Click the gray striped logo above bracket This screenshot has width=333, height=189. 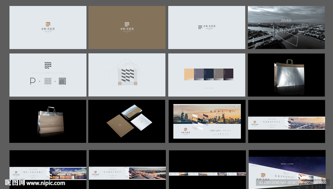(48, 65)
